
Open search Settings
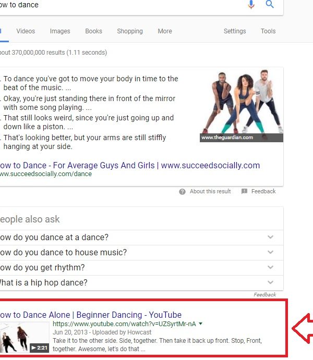coord(235,31)
